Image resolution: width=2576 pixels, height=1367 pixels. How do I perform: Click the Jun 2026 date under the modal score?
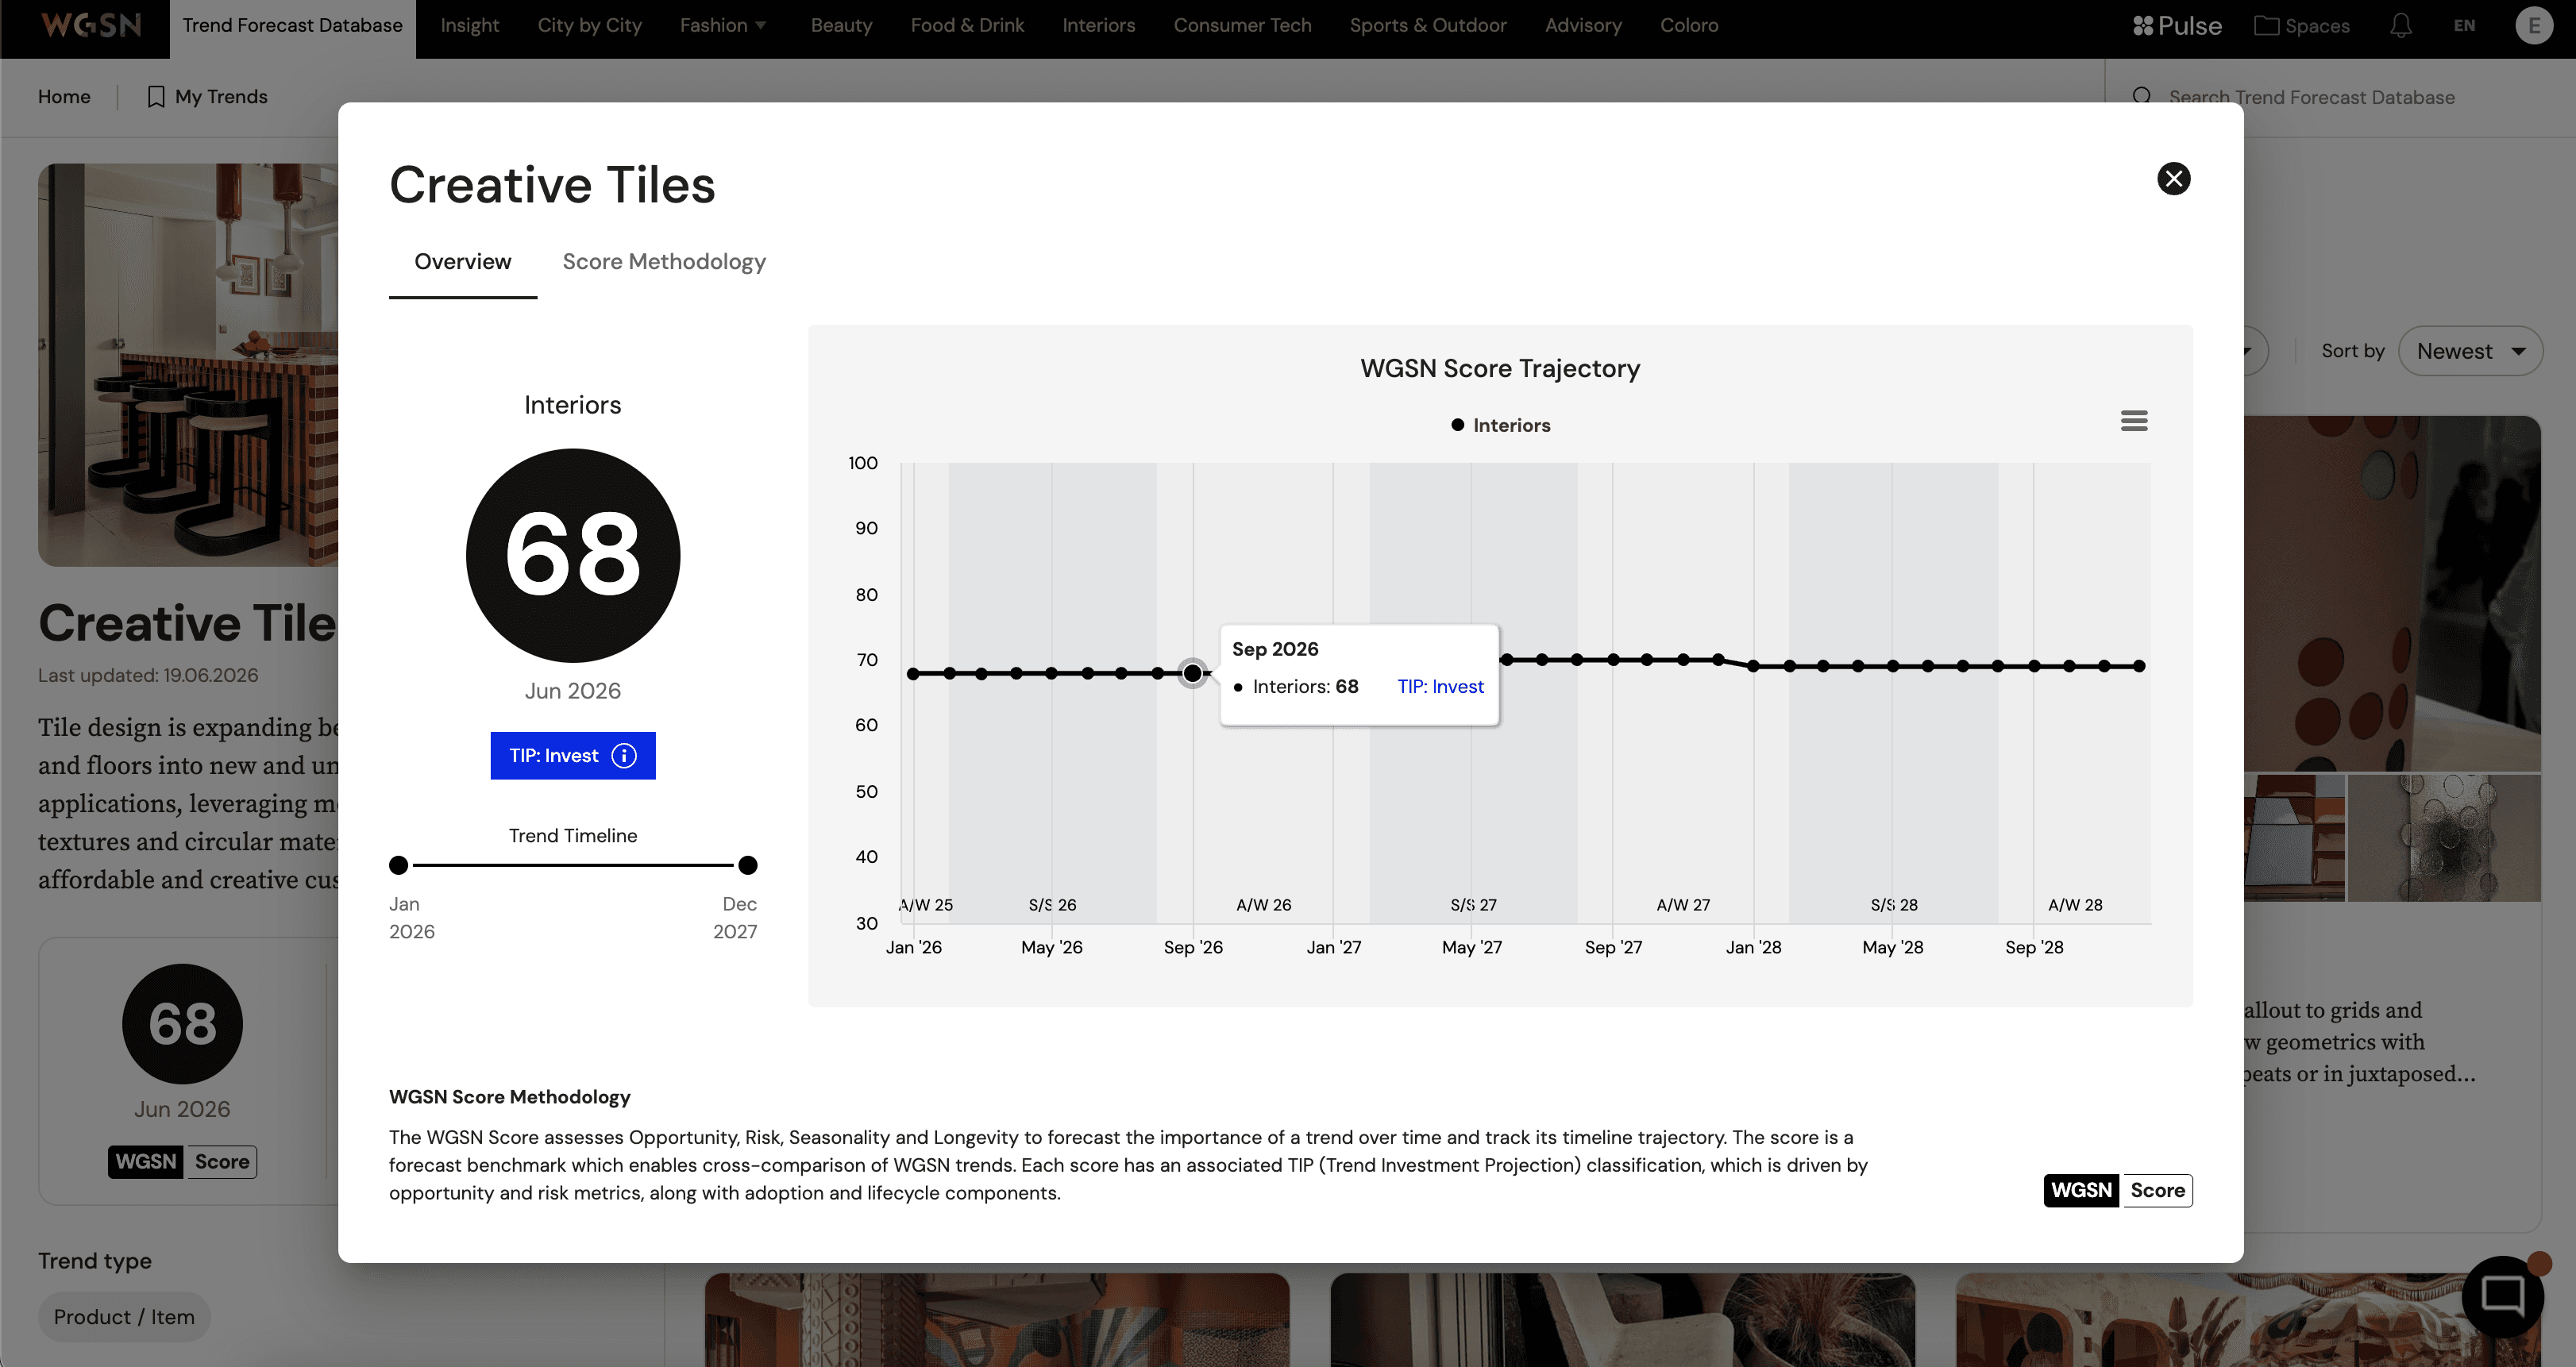tap(572, 691)
